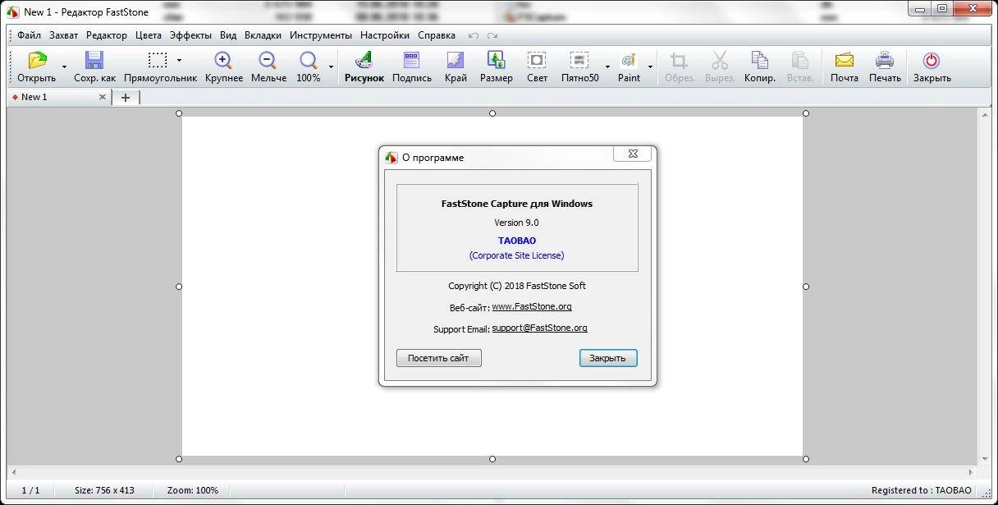This screenshot has height=505, width=998.
Task: Open image in Paint icon
Action: (x=629, y=61)
